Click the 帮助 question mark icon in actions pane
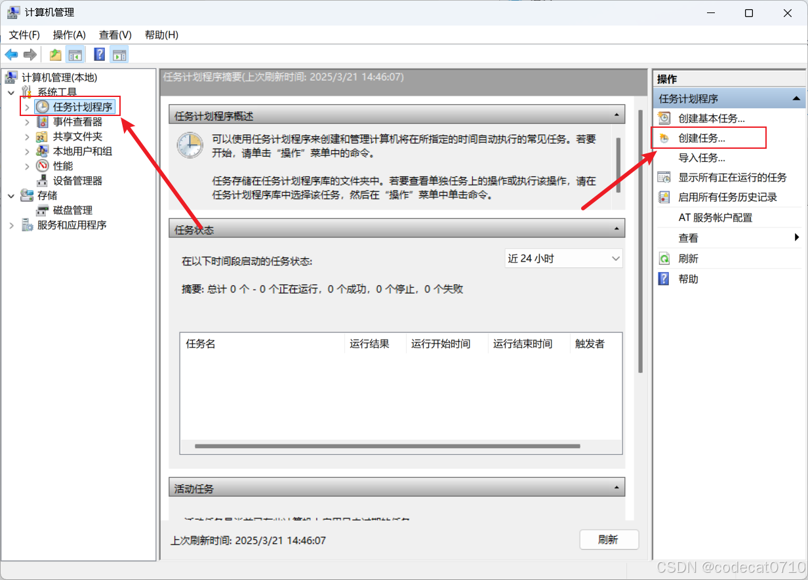This screenshot has height=580, width=808. (x=664, y=279)
